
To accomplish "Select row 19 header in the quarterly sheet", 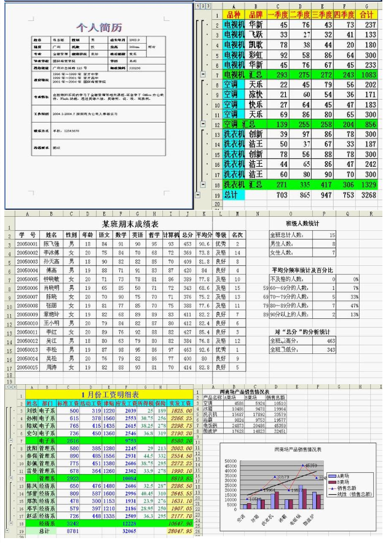I will click(217, 195).
